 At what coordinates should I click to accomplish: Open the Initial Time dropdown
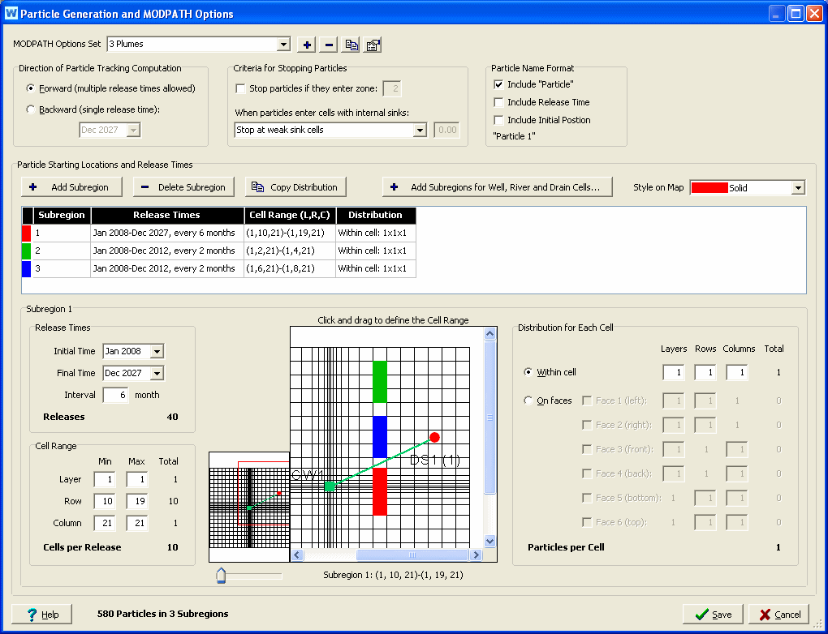pos(157,351)
